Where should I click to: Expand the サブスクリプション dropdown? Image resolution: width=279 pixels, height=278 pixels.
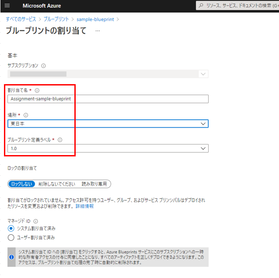pos(108,74)
